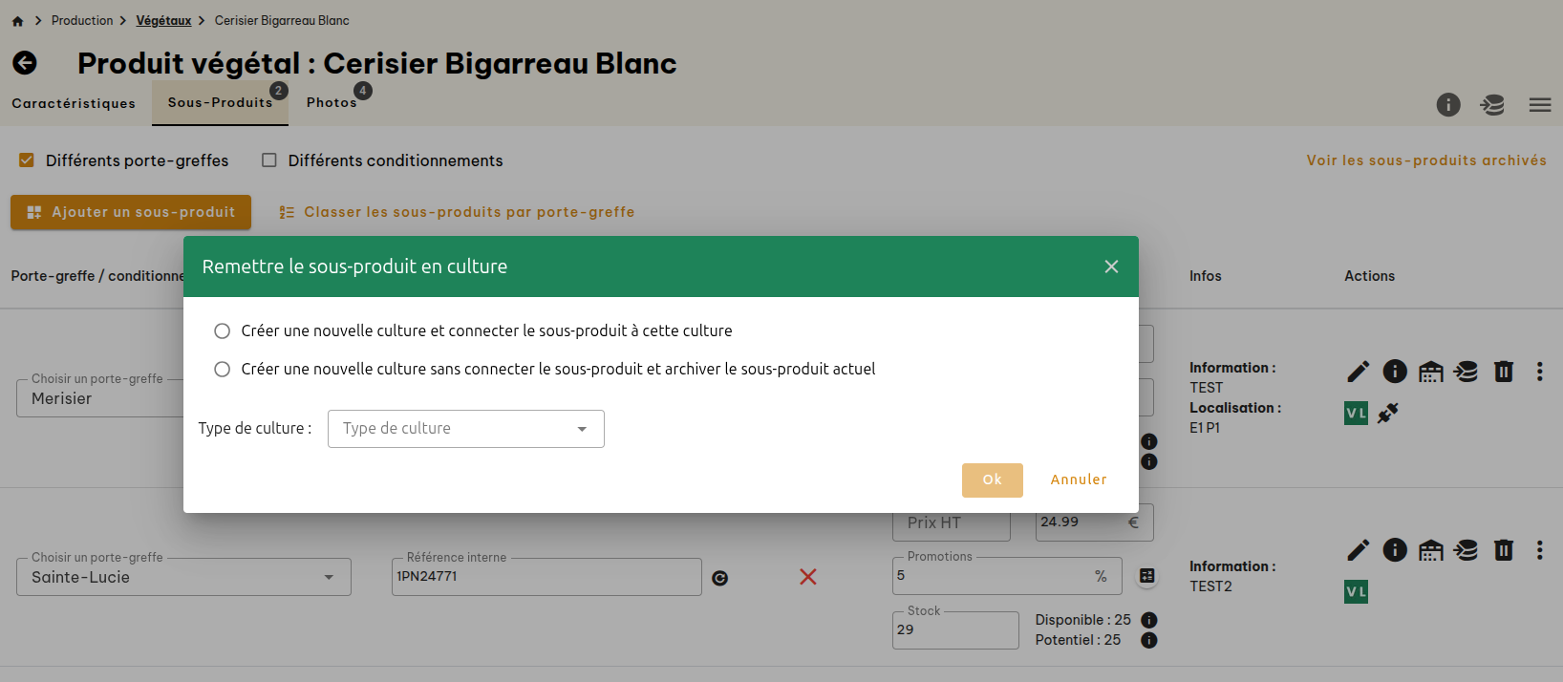1563x682 pixels.
Task: Click Ajouter un sous-produit button
Action: coord(131,212)
